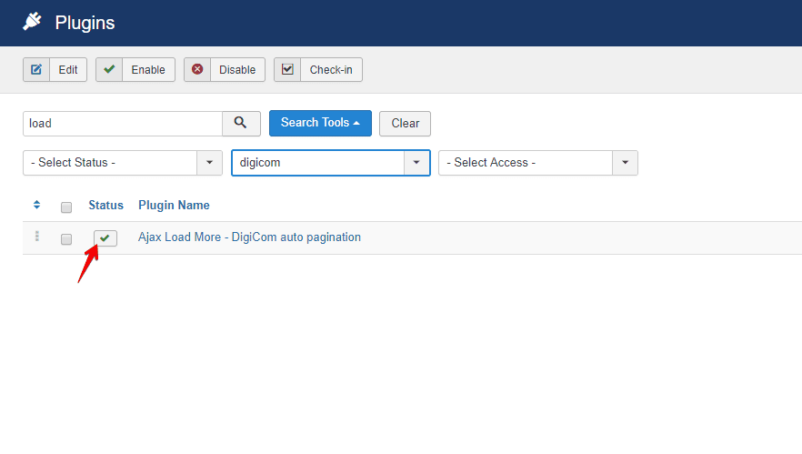Expand the Select Access dropdown
Image resolution: width=802 pixels, height=454 pixels.
point(537,163)
